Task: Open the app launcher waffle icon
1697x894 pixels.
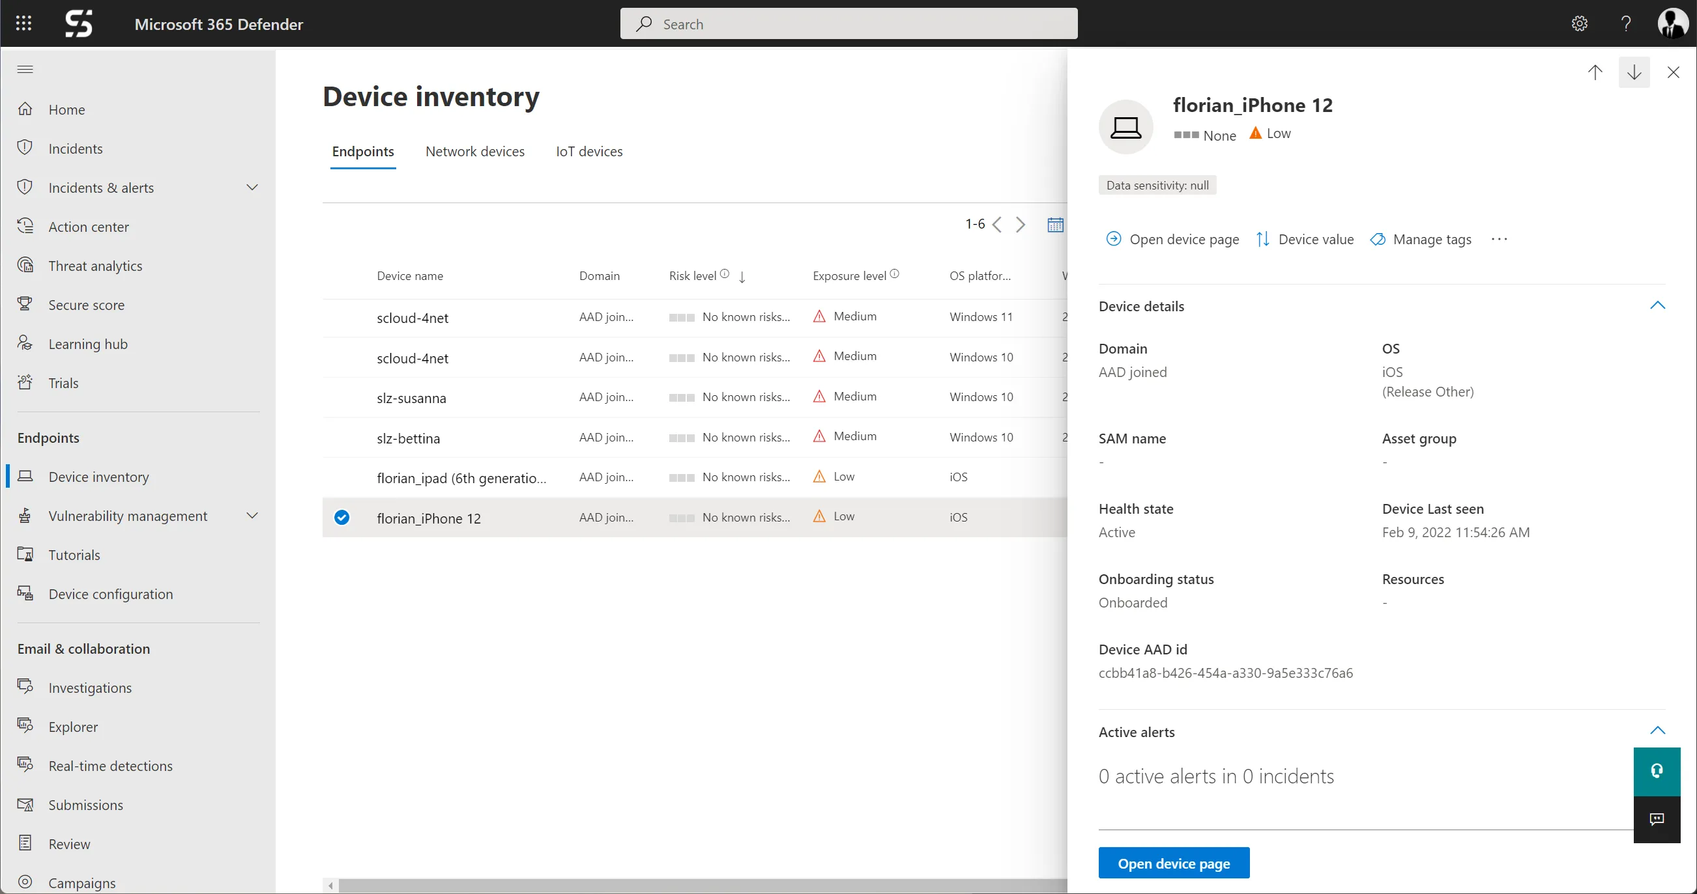Action: point(23,23)
